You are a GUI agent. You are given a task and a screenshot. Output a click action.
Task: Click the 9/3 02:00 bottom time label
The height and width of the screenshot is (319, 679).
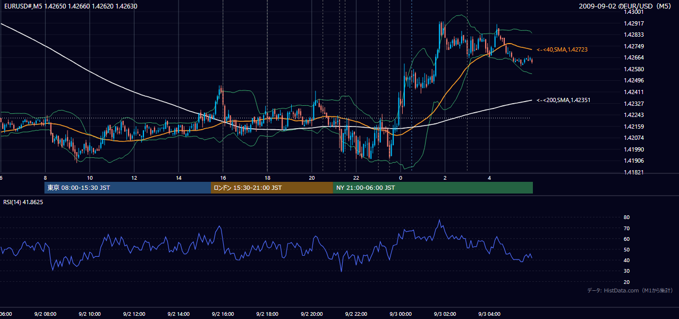[445, 314]
